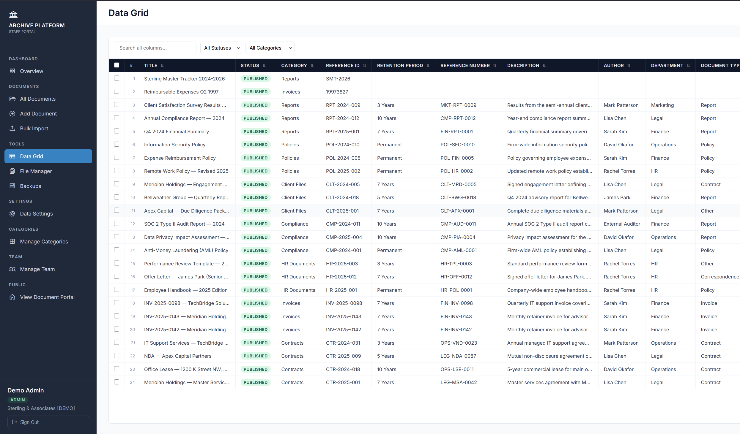Select the Add Document icon
This screenshot has height=434, width=740.
(12, 113)
